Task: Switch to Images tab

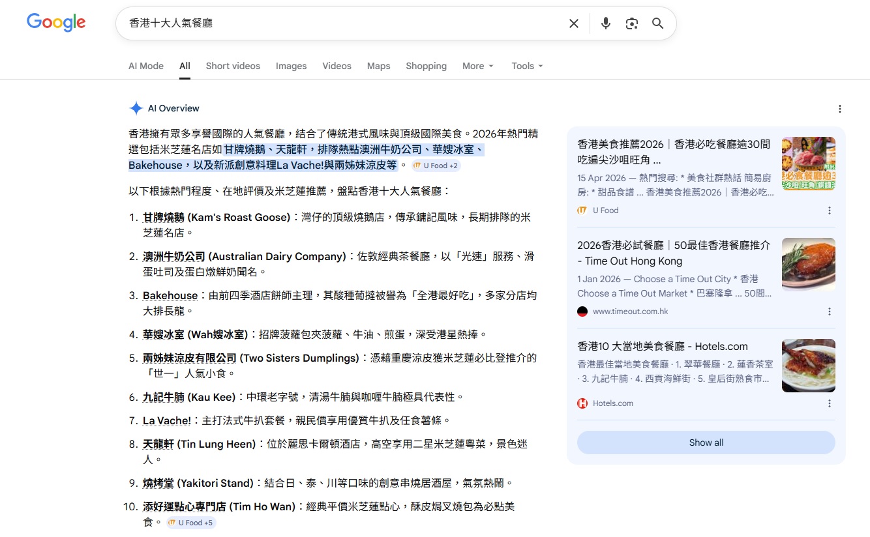Action: 291,66
